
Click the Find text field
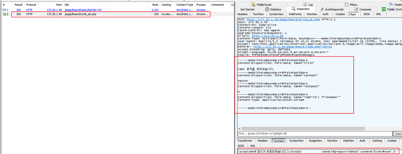coord(315,133)
